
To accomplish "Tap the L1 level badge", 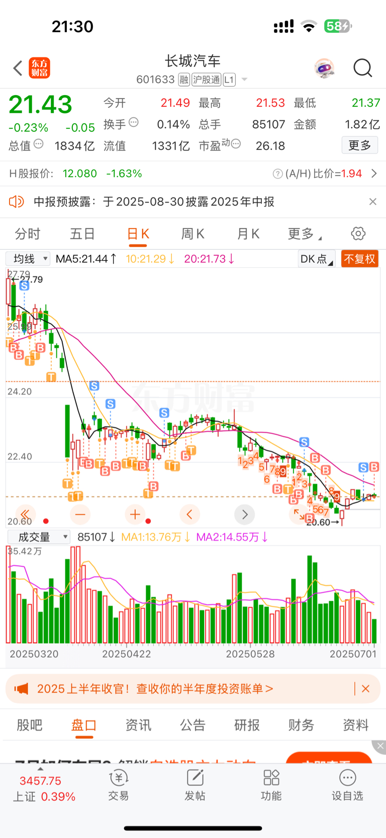I will click(x=229, y=80).
